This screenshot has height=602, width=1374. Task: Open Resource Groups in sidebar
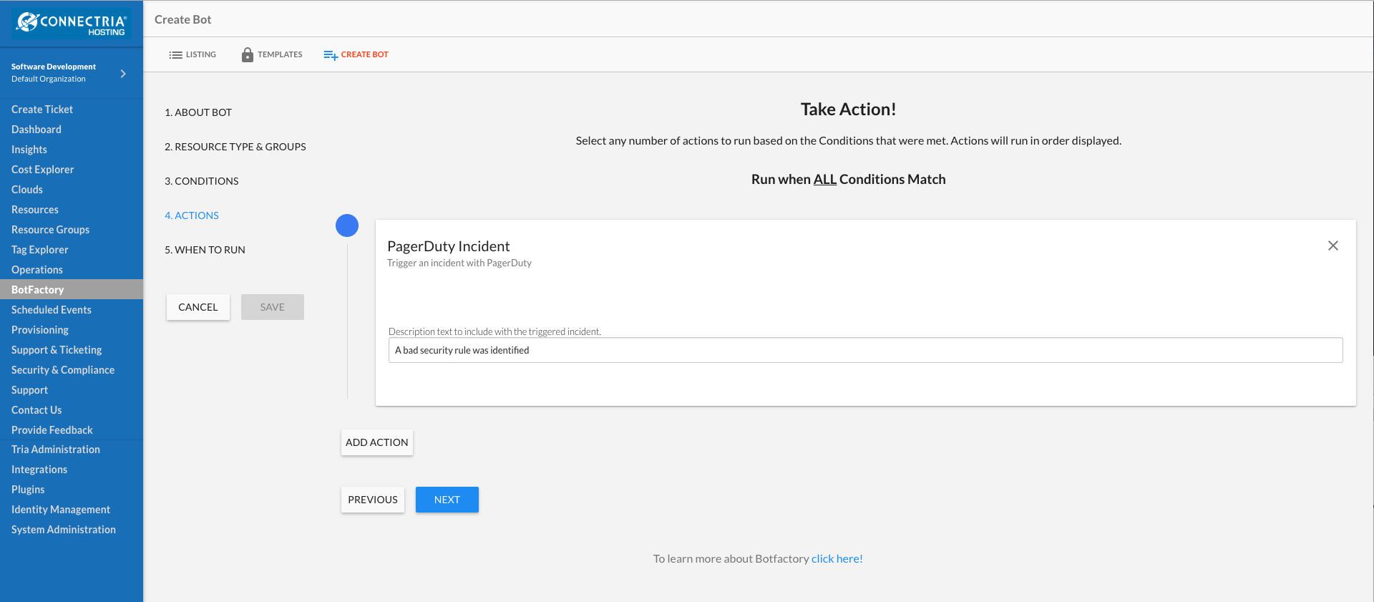click(51, 230)
